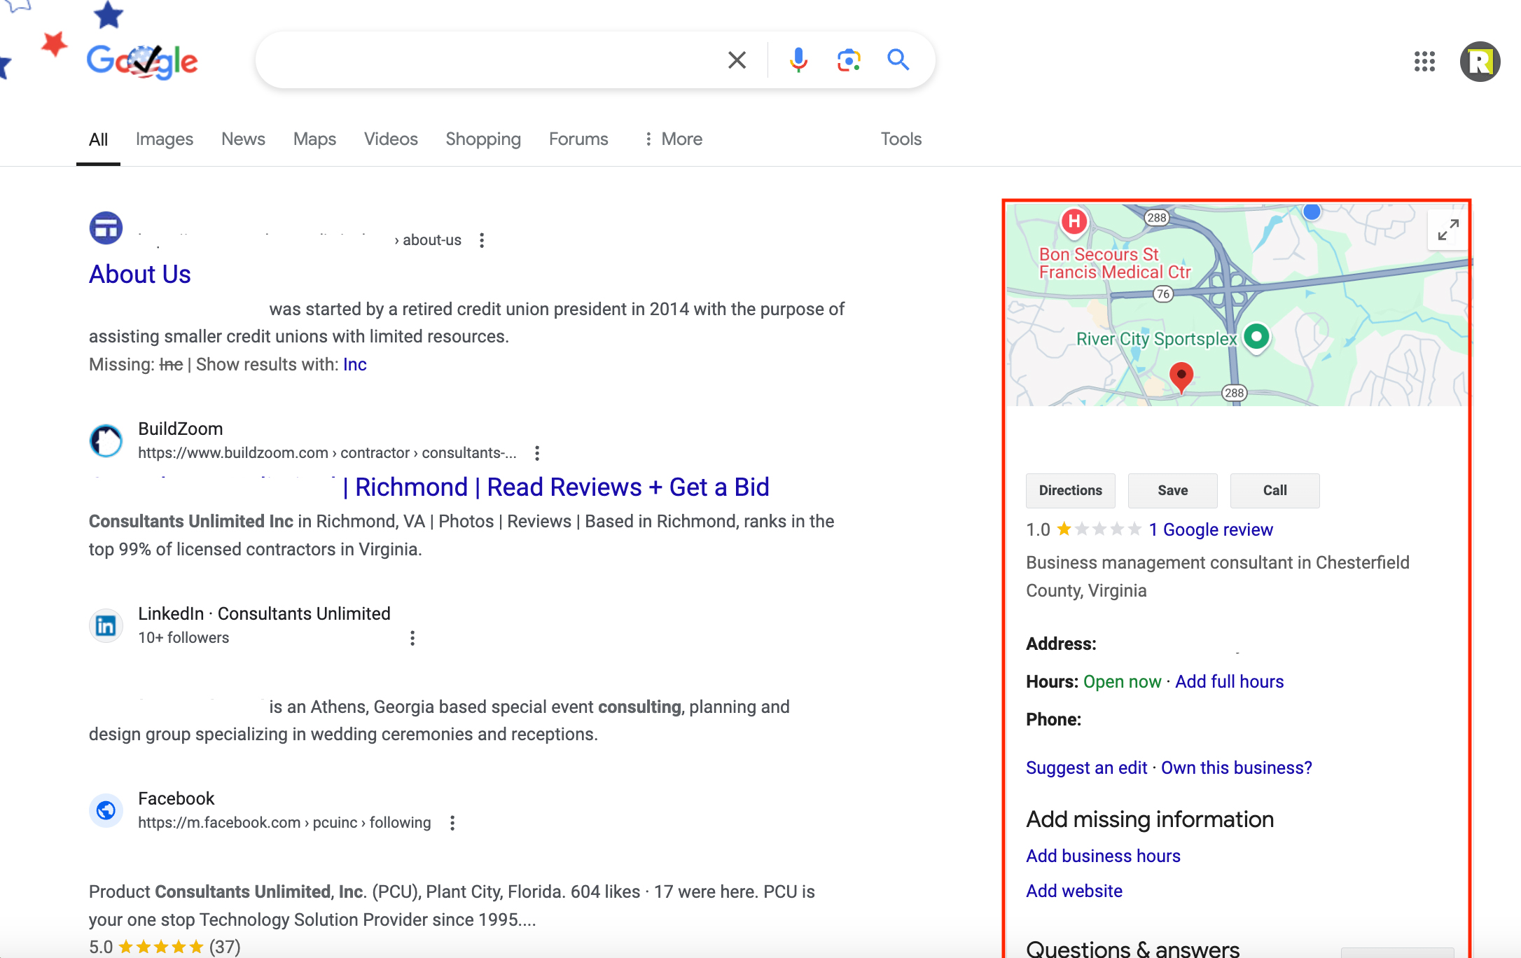
Task: Open the Google account avatar
Action: pyautogui.click(x=1480, y=62)
